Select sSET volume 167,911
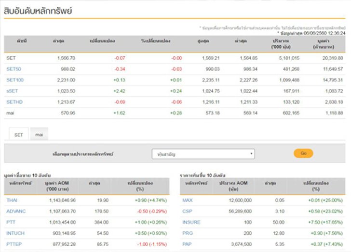 click(x=291, y=91)
